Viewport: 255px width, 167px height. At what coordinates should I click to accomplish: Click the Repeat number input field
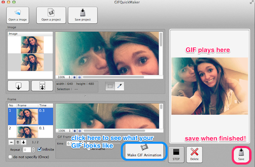tap(27, 150)
